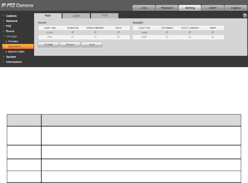Click the Record section heading
The height and width of the screenshot is (183, 248).
click(x=42, y=23)
